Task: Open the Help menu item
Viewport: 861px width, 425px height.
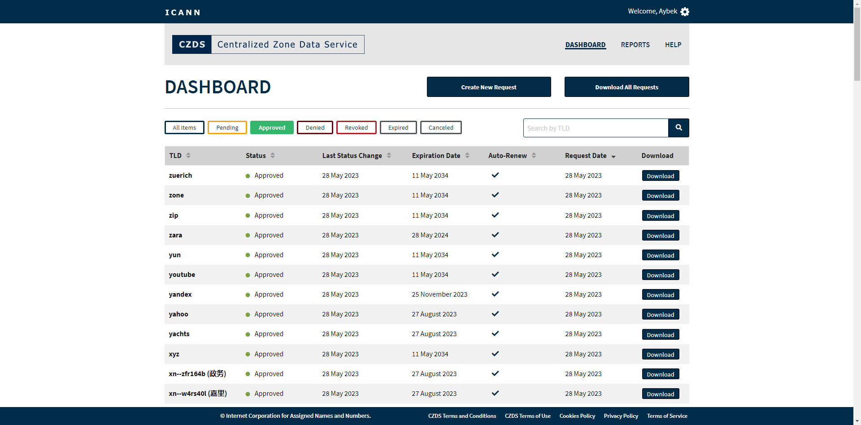Action: 673,45
